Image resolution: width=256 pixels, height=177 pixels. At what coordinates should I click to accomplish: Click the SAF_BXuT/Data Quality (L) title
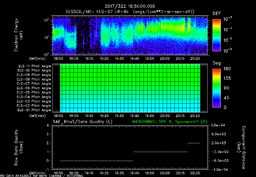[82, 122]
